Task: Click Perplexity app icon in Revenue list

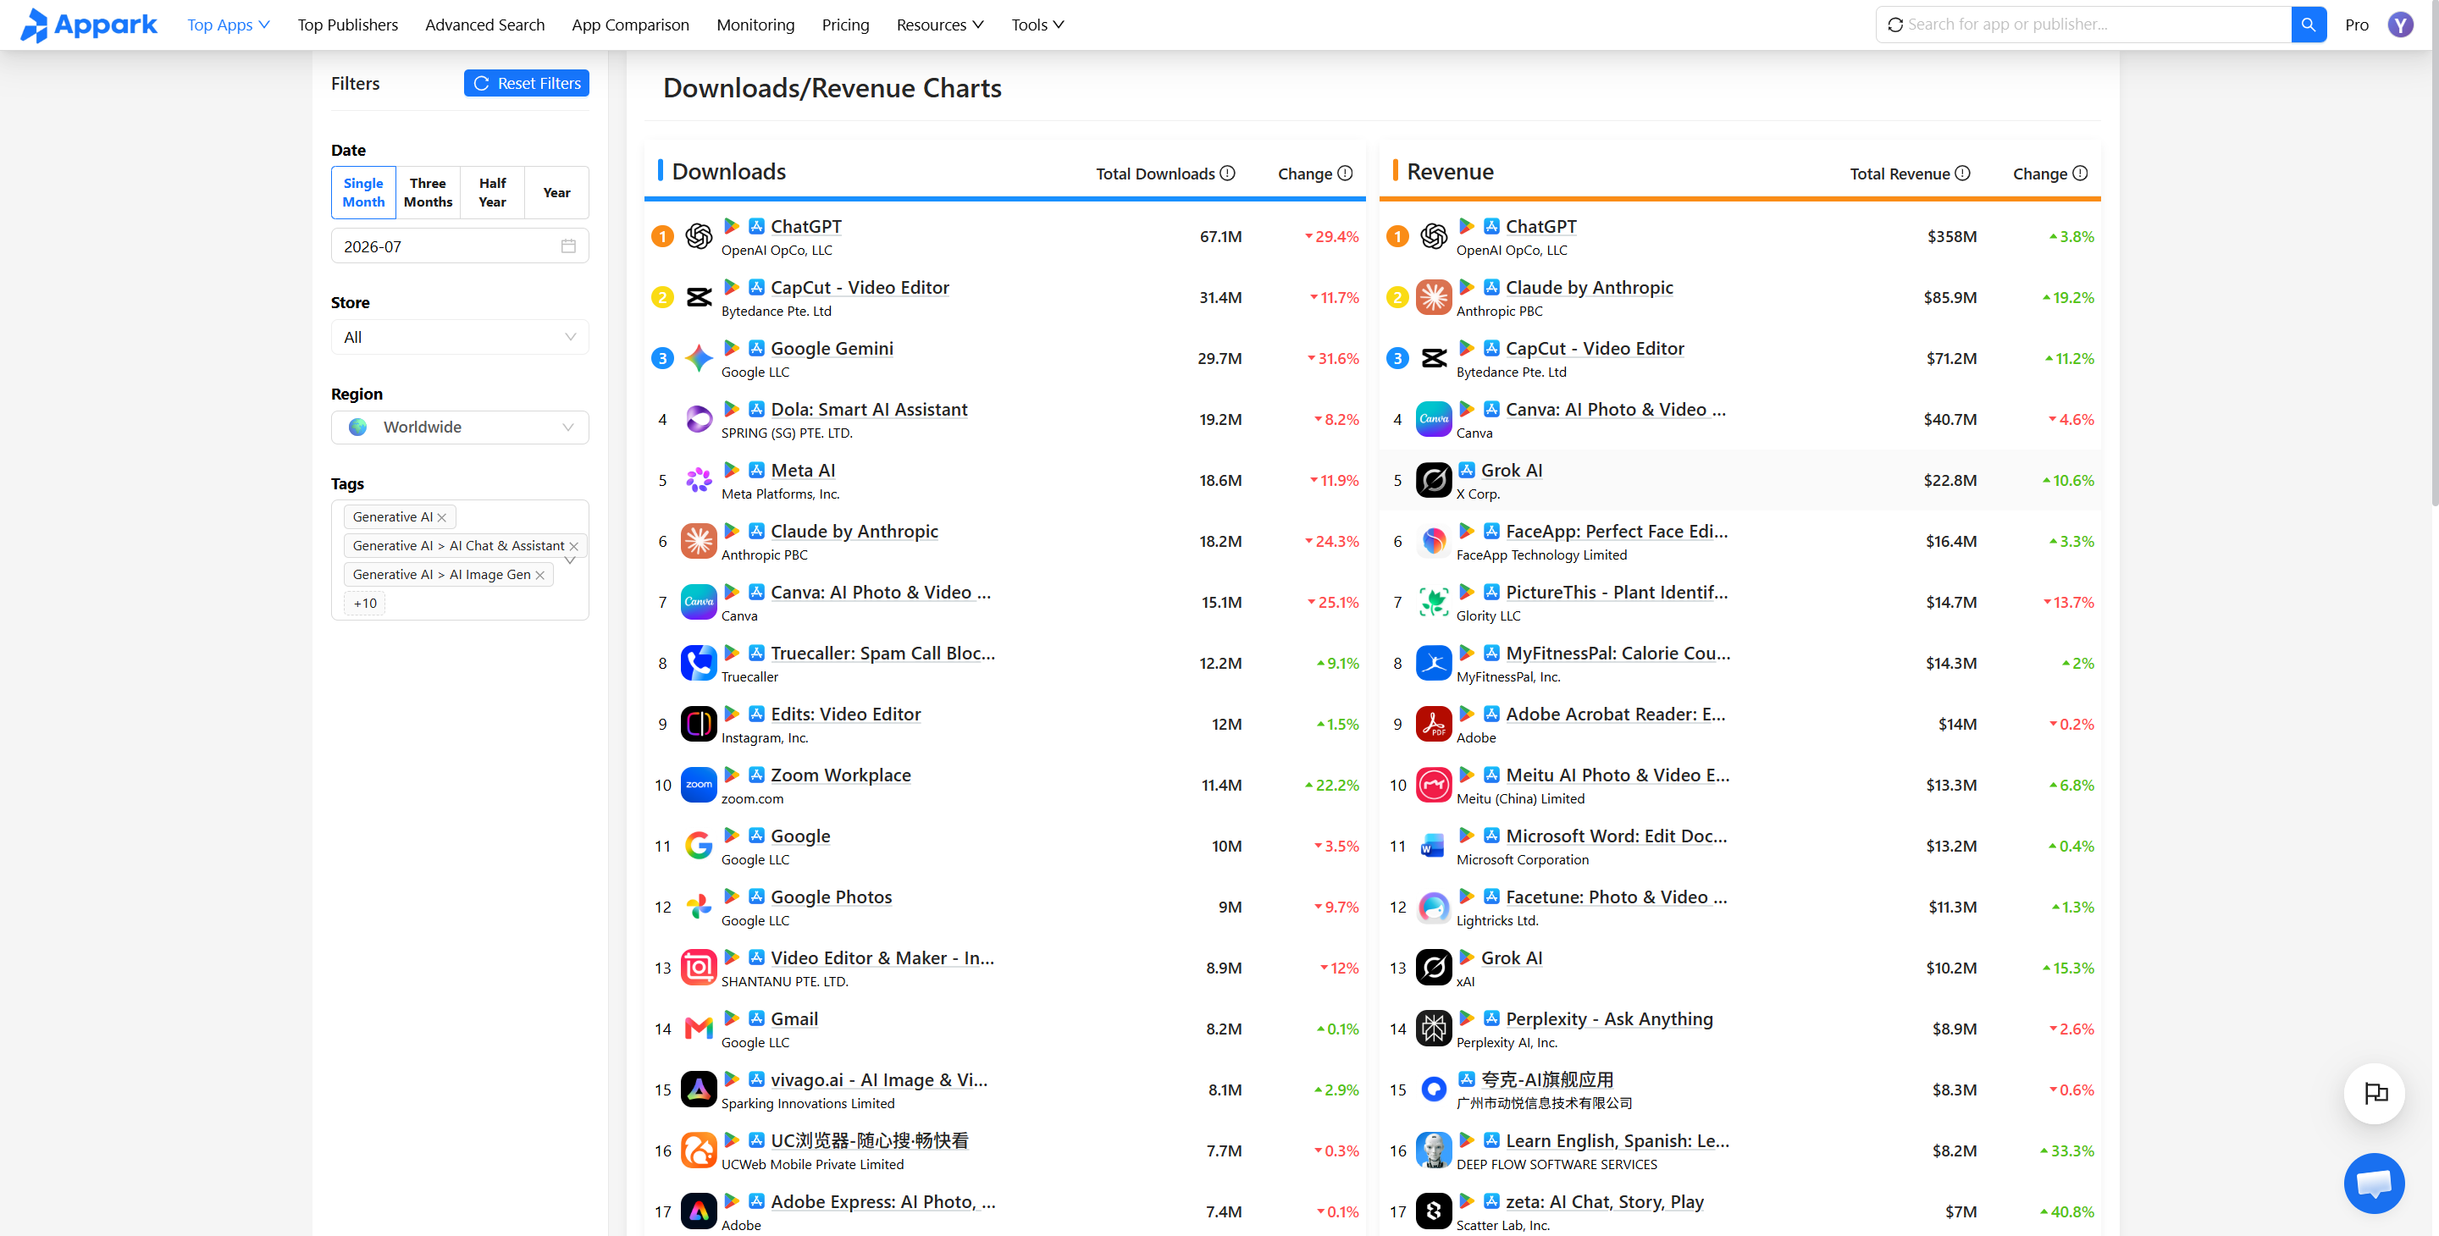Action: (1434, 1028)
